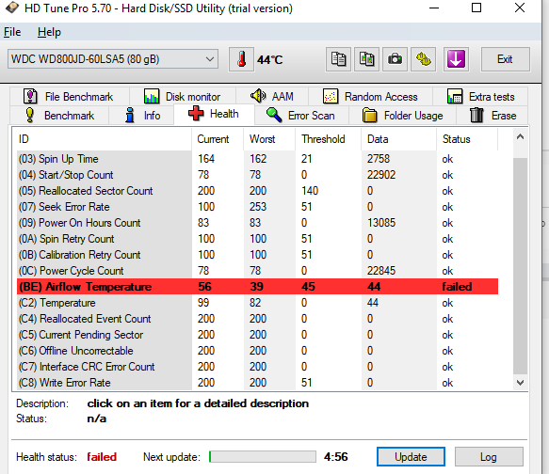Select the (05) Reallocated Sector Count row
Screen dimensions: 549x474
point(258,191)
